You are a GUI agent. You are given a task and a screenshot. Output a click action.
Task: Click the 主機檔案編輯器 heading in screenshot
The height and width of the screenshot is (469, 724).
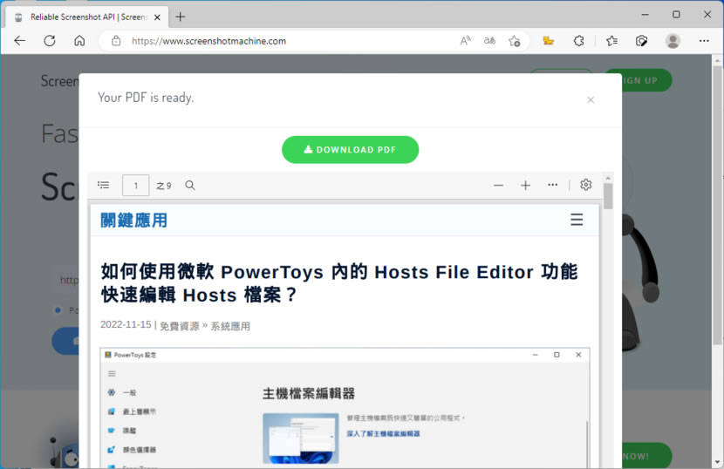[x=309, y=393]
